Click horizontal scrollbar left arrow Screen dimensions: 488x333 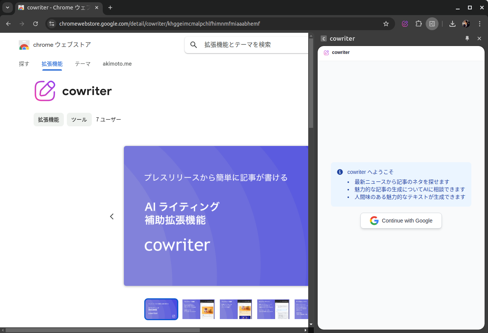(x=3, y=330)
